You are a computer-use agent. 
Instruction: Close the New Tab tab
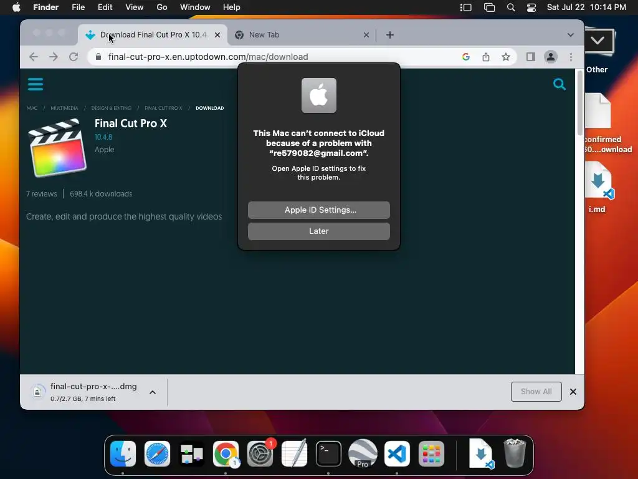[x=366, y=35]
